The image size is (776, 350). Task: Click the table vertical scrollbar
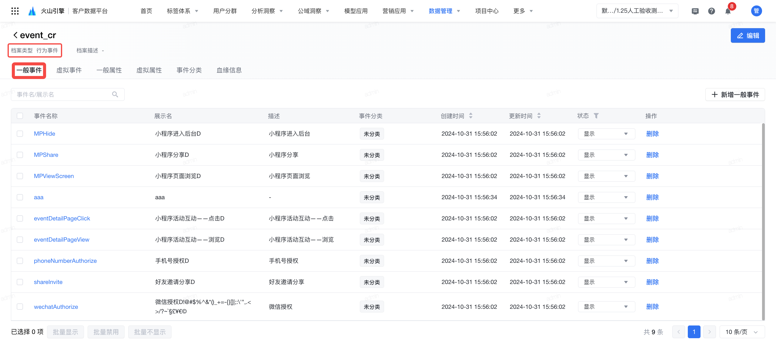coord(763,221)
